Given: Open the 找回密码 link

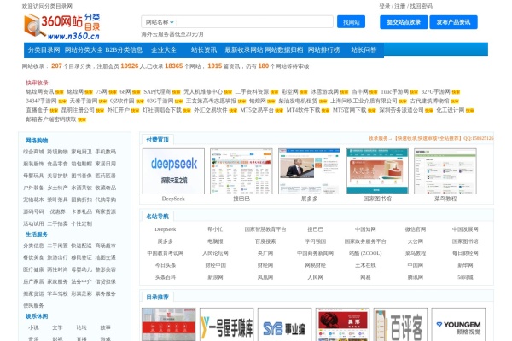Looking at the screenshot, I should click(421, 6).
